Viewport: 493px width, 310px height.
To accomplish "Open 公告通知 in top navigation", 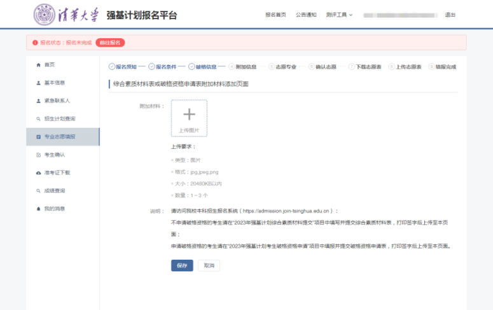I will pyautogui.click(x=306, y=15).
